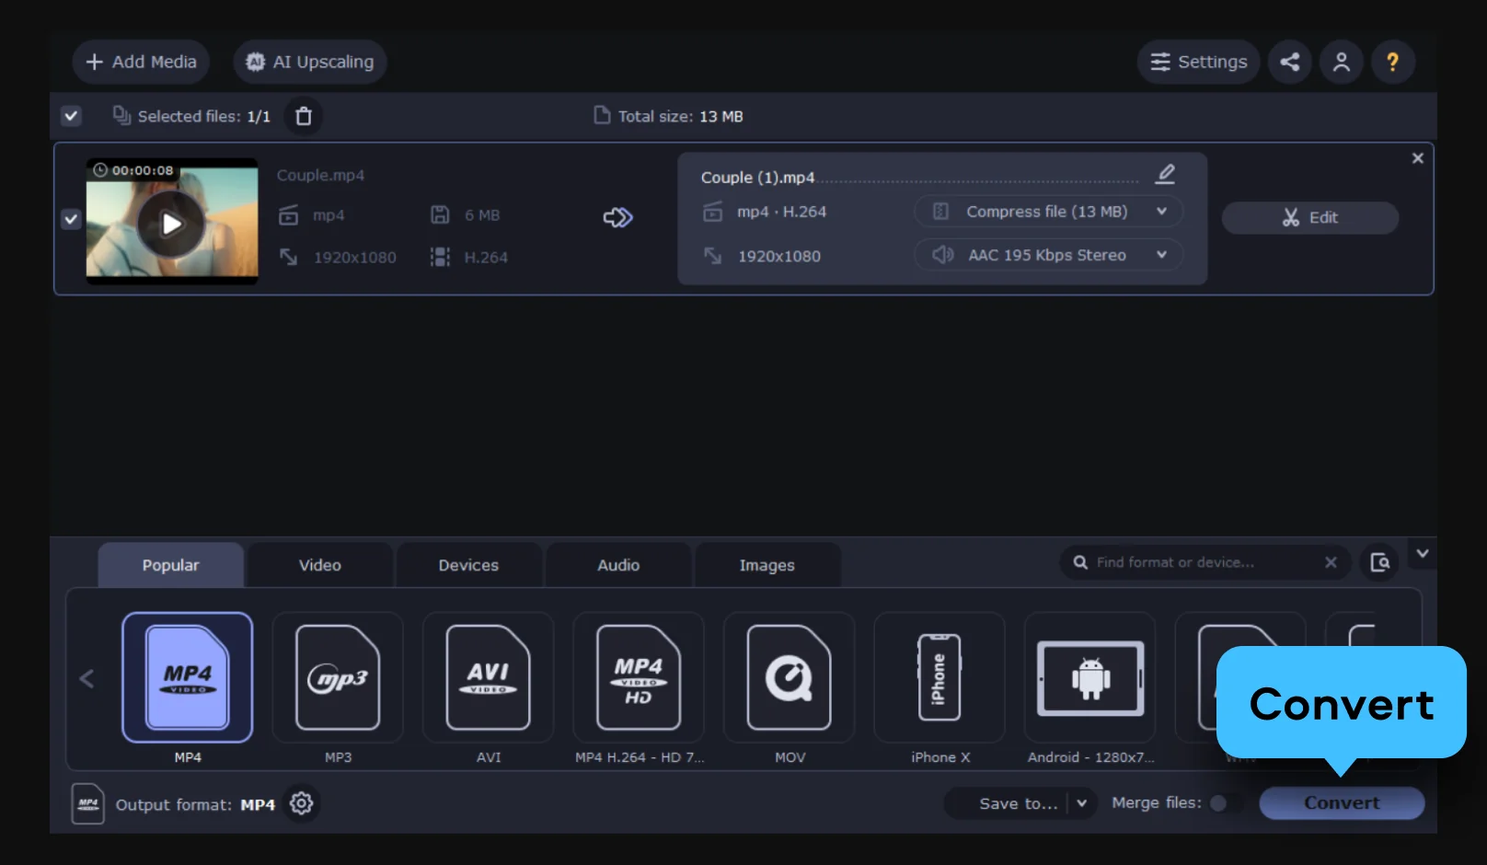
Task: Open output format settings gear
Action: (301, 803)
